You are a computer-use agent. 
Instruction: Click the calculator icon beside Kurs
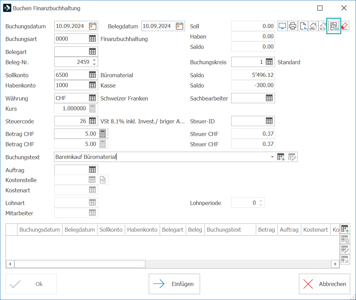coord(92,108)
